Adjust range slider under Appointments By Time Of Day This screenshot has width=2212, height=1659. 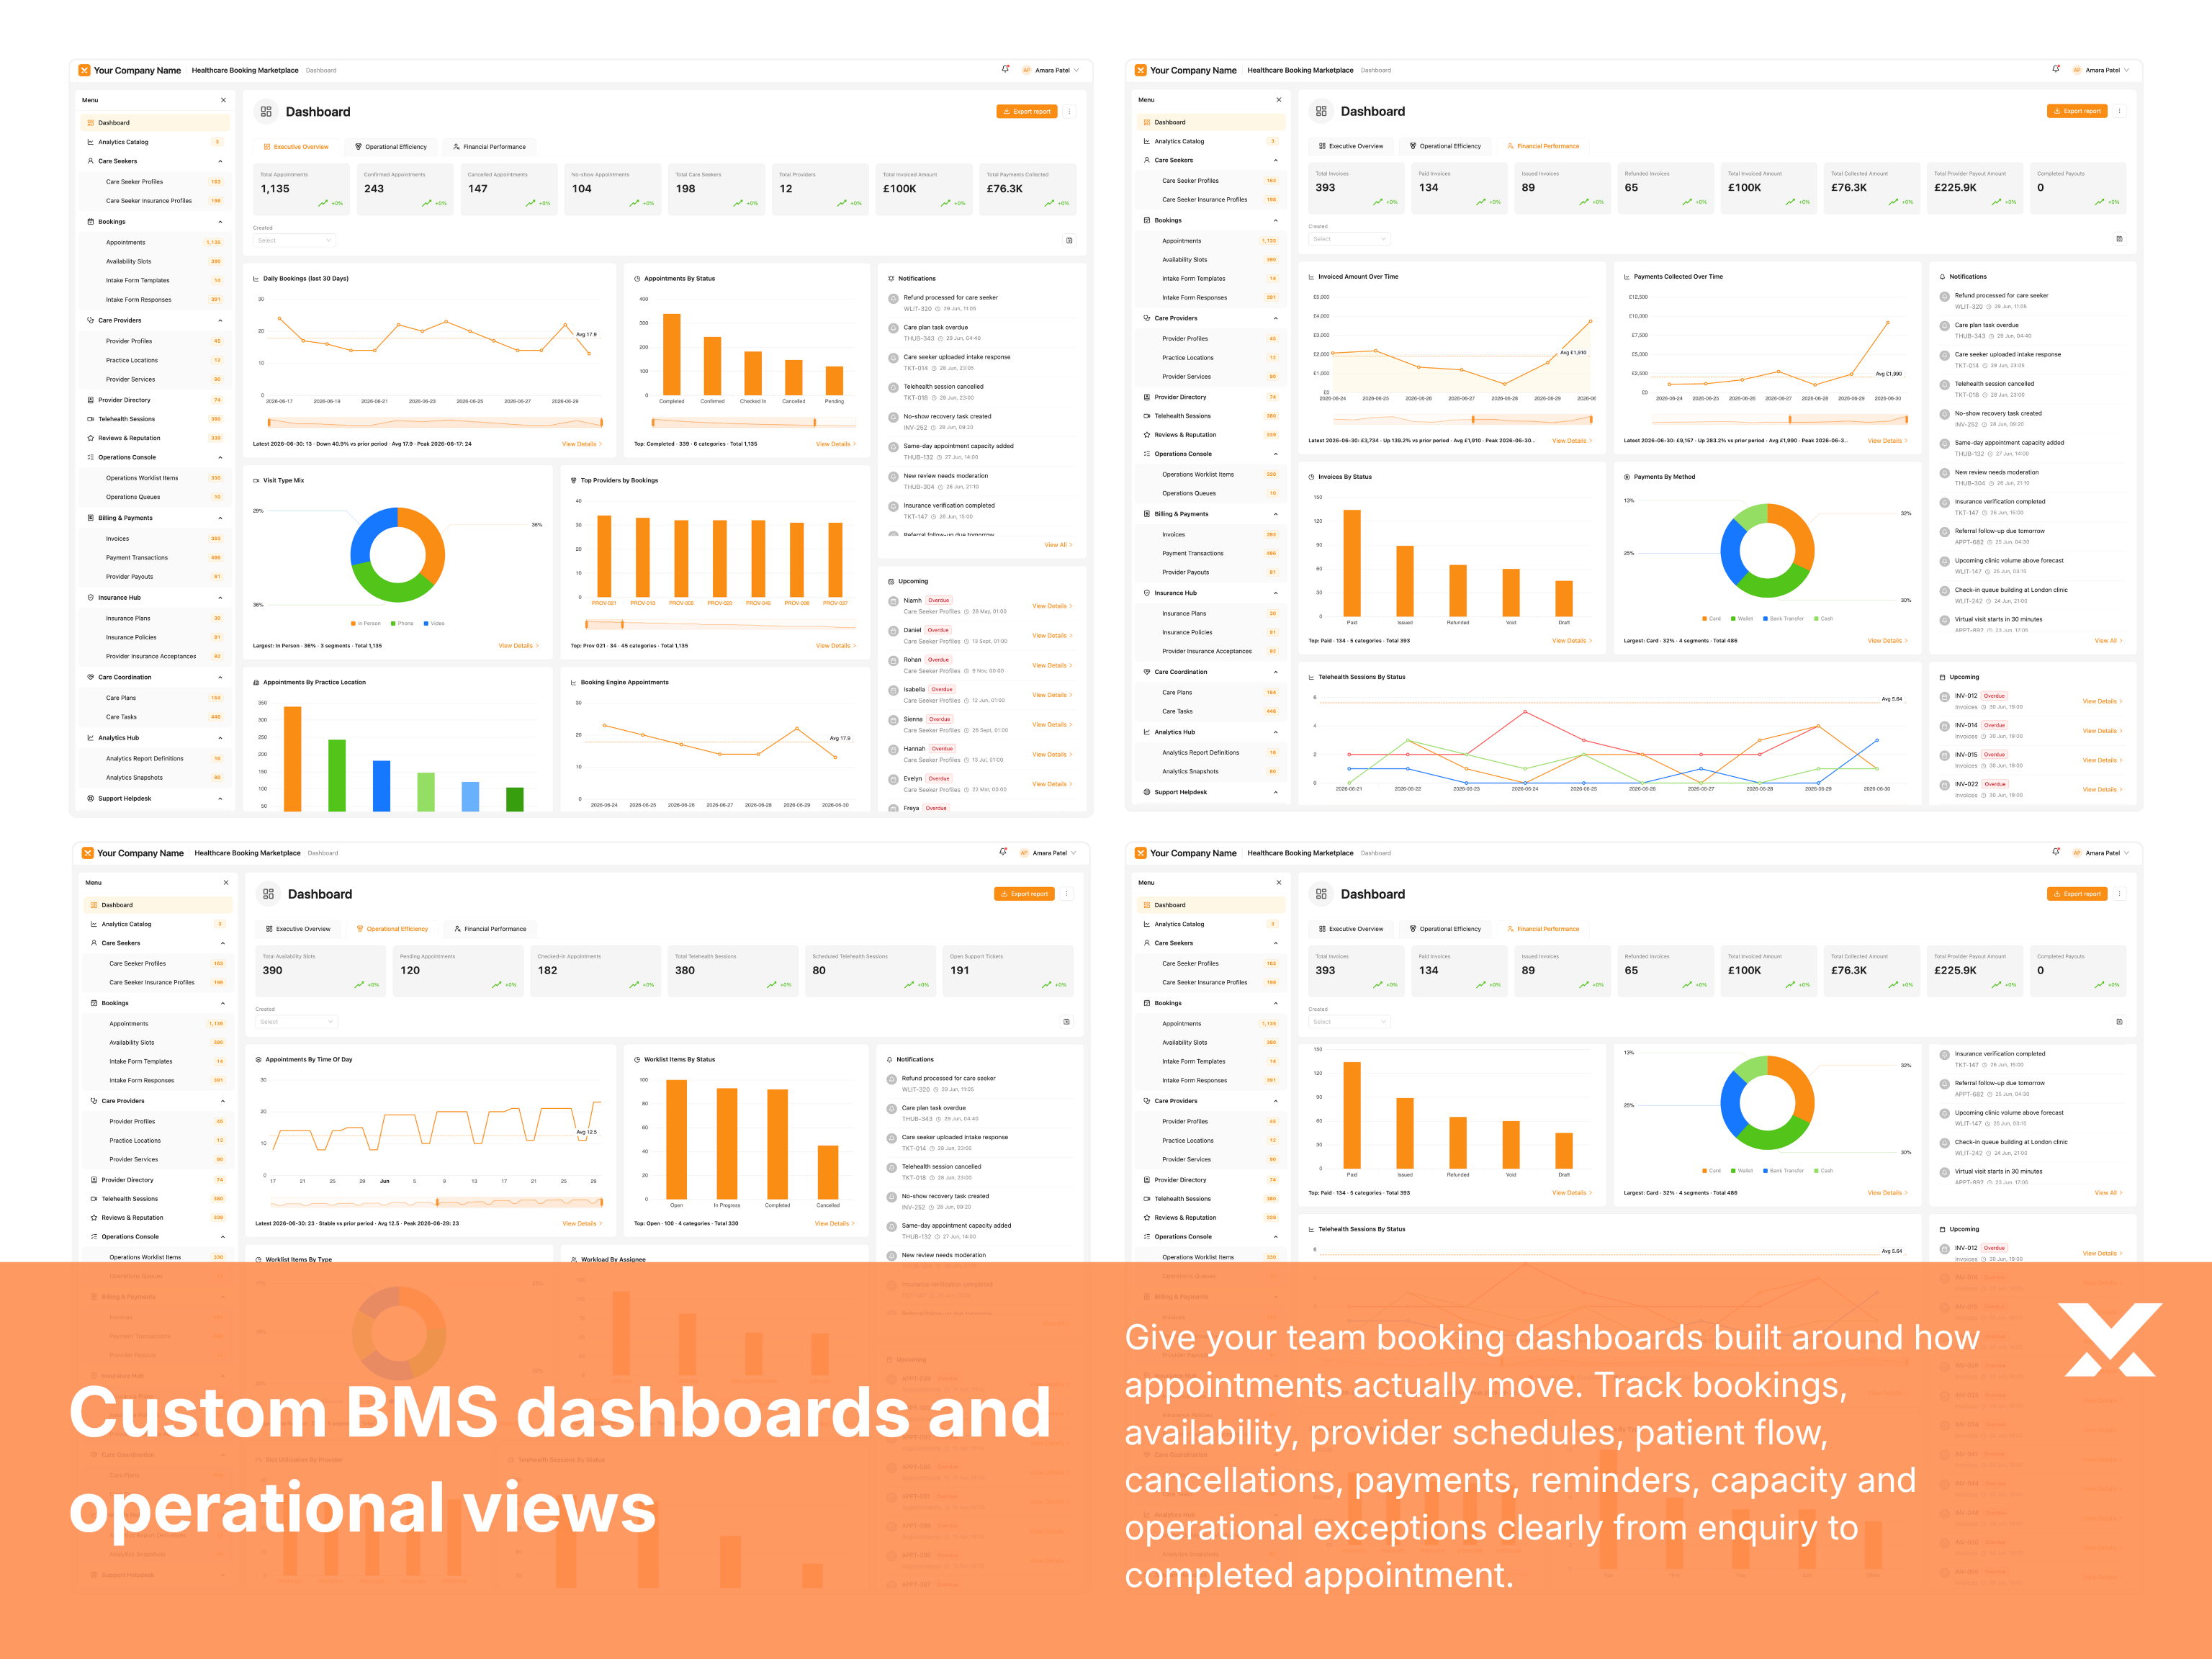pyautogui.click(x=437, y=1202)
